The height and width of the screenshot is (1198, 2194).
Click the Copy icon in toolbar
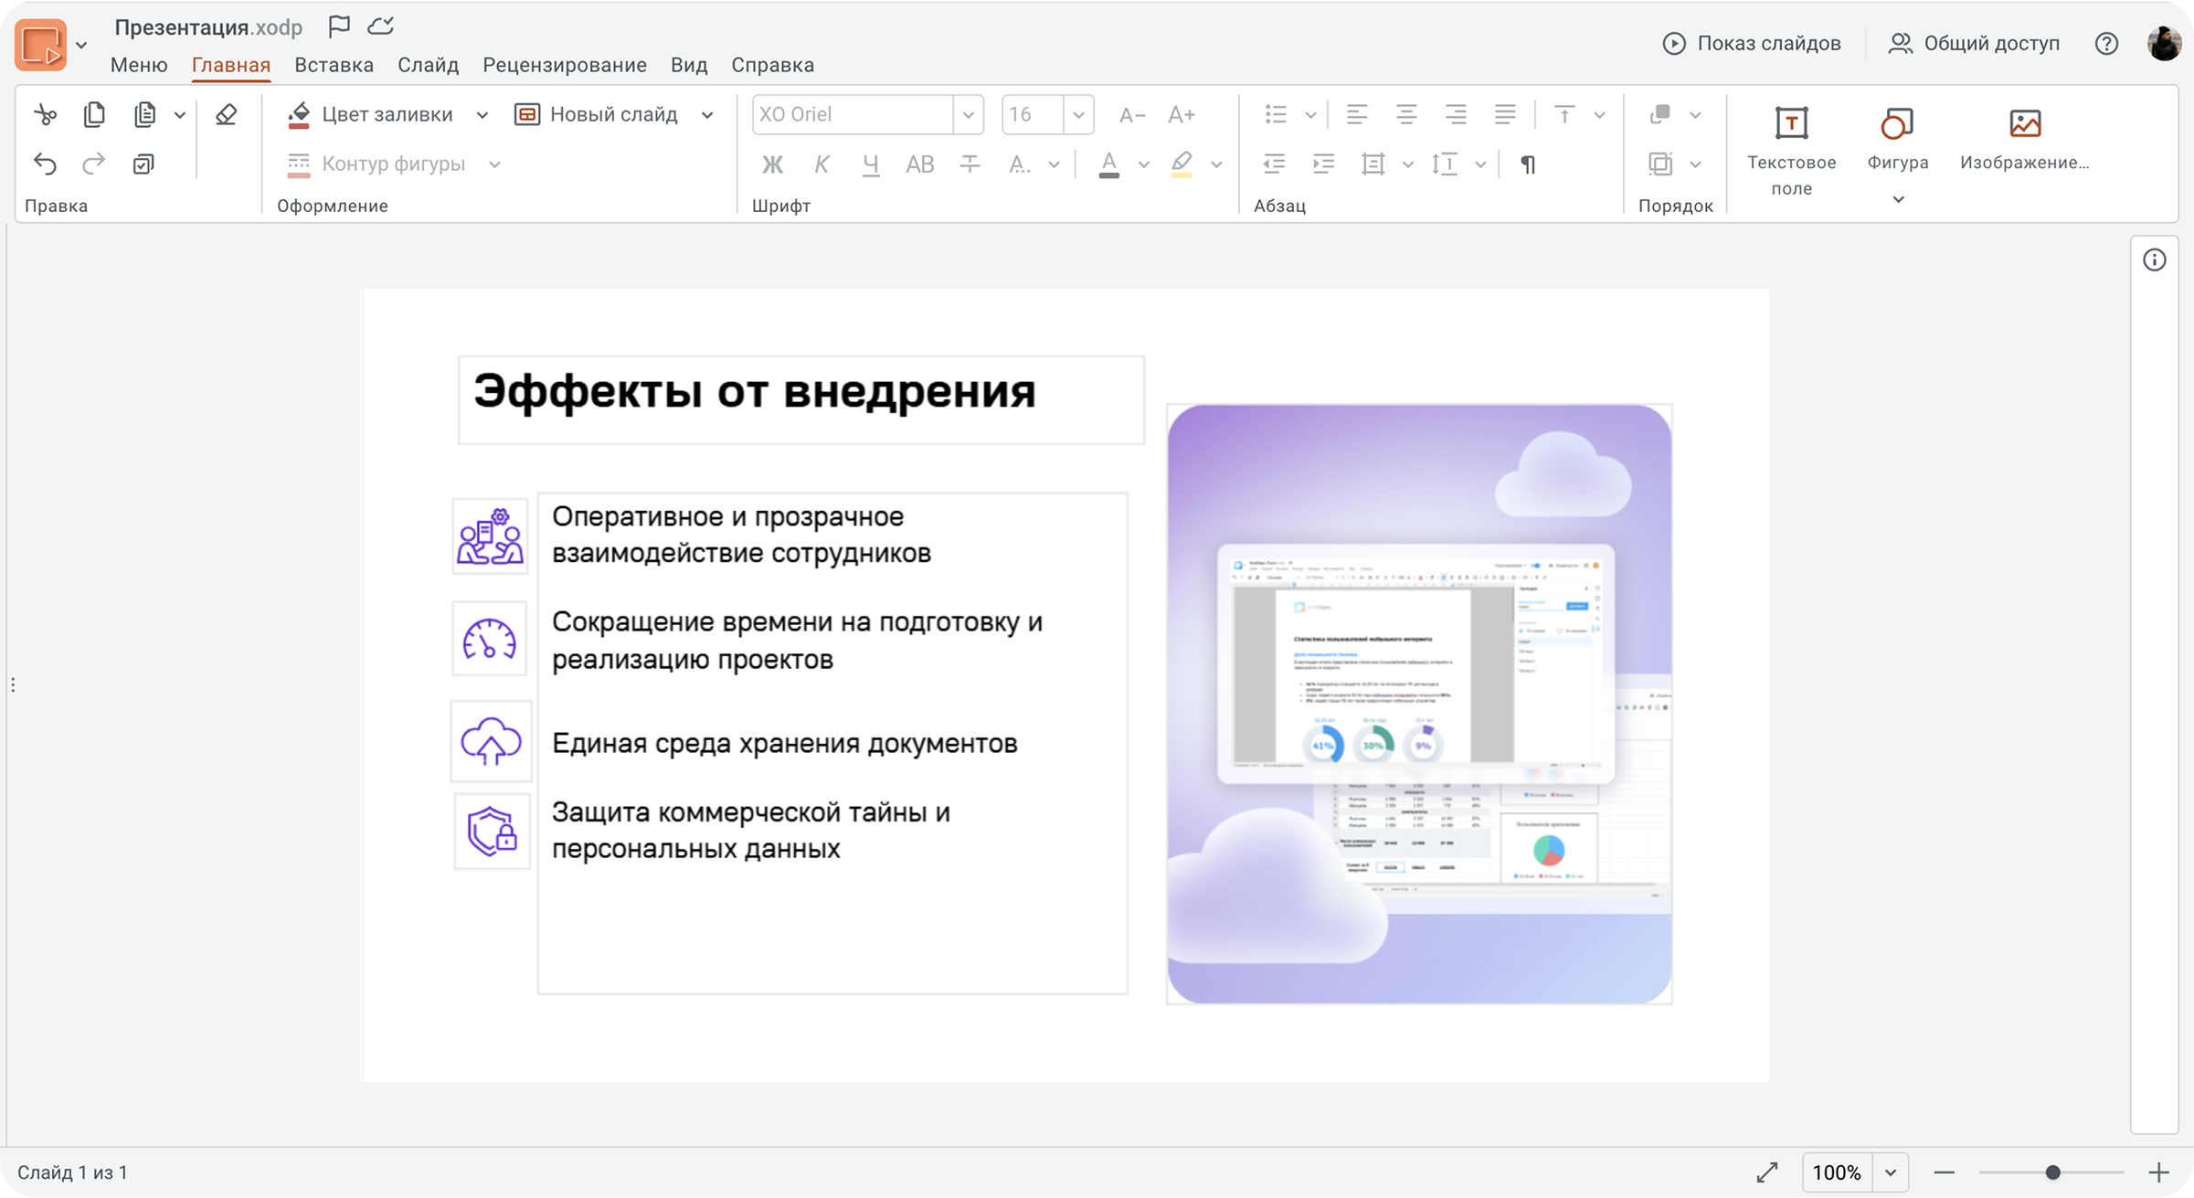(x=94, y=114)
